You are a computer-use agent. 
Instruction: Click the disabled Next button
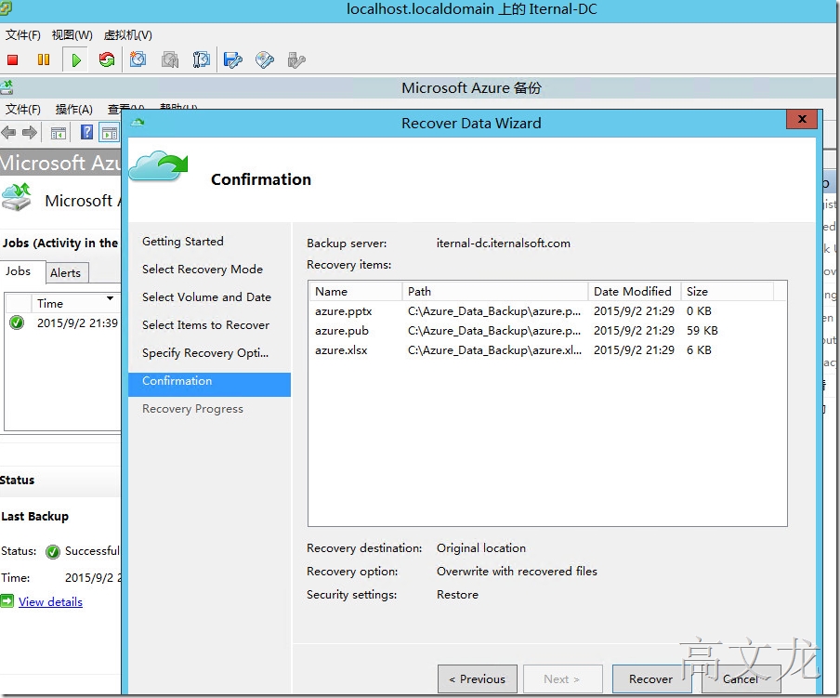pos(562,678)
